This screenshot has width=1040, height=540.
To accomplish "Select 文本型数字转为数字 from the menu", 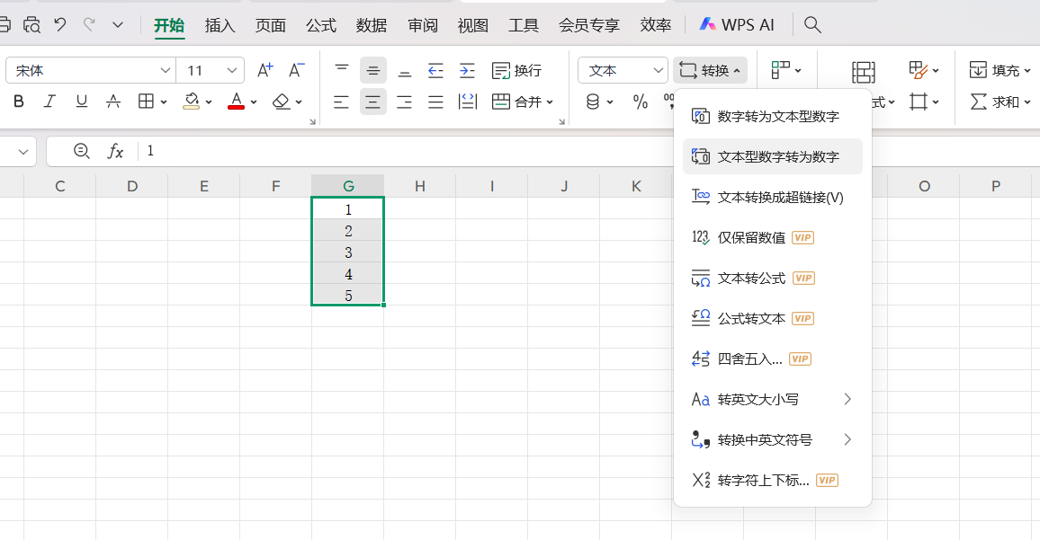I will click(x=772, y=155).
